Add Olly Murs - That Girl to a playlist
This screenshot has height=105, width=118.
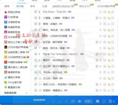[105, 12]
